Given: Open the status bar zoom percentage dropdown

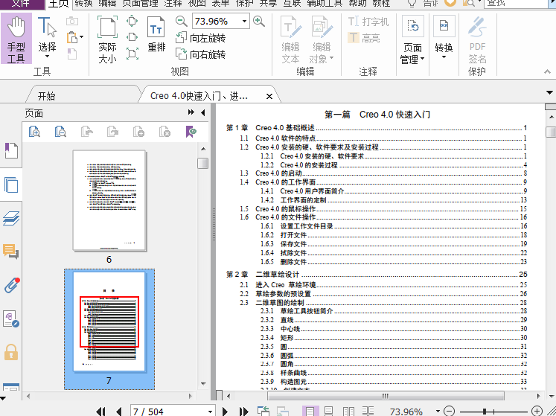Looking at the screenshot, I should [438, 412].
